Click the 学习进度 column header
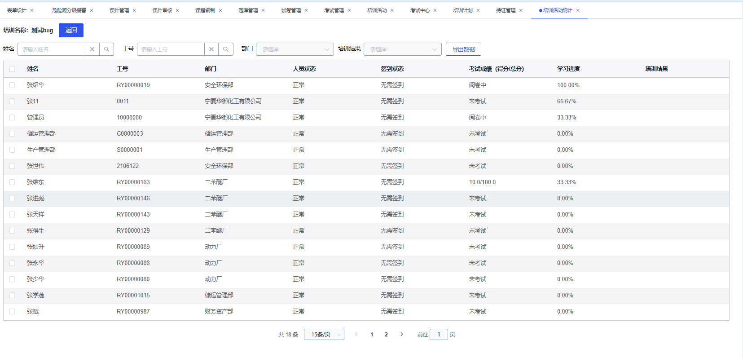 (568, 69)
